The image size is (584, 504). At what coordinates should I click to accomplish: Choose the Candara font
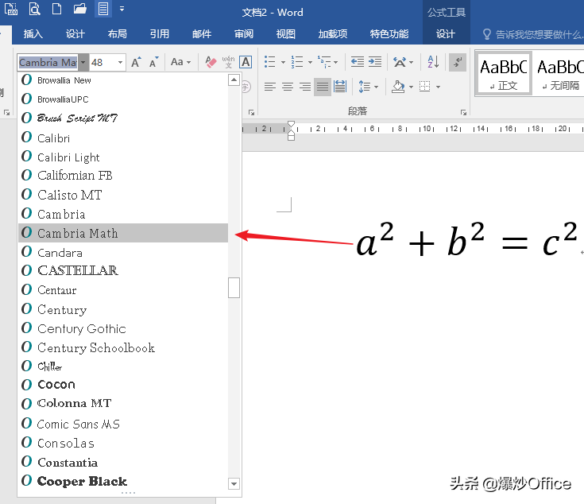(x=123, y=253)
